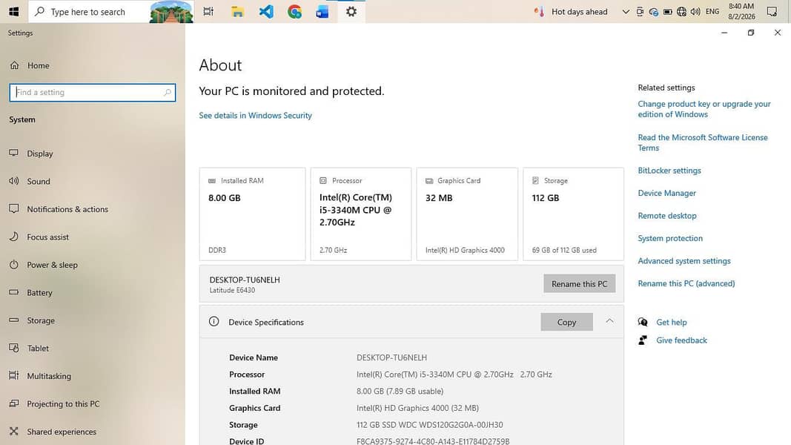Open Change product key or upgrade link
This screenshot has height=445, width=791.
704,109
